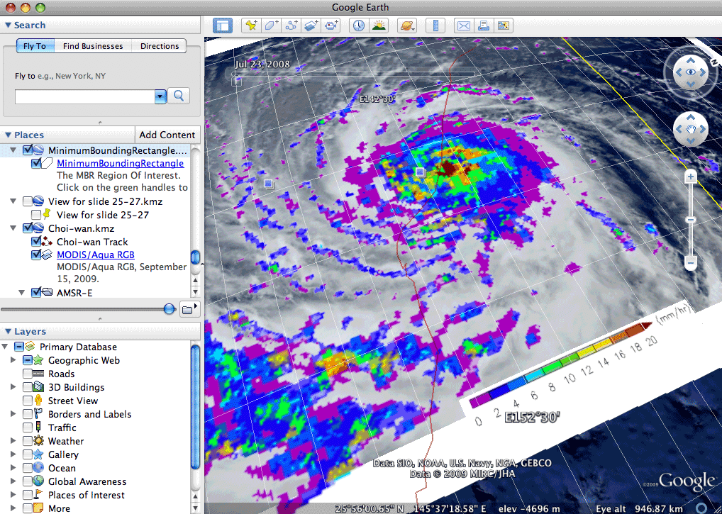
Task: Uncheck the Choi-wan Track checkbox
Action: coord(38,242)
